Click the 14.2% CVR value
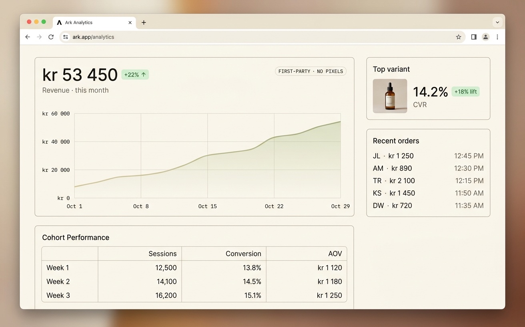This screenshot has height=327, width=525. 430,92
